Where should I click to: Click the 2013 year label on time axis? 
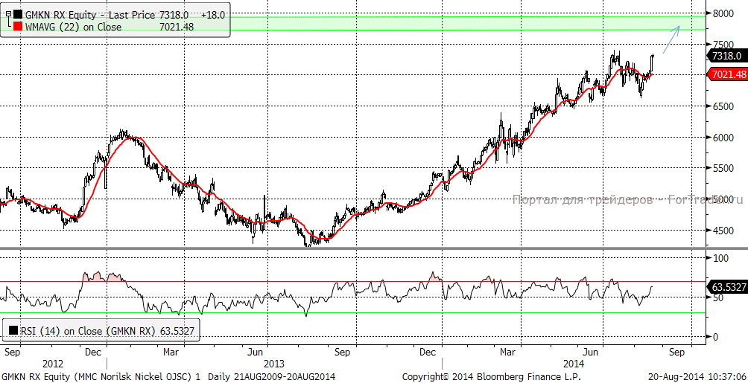[276, 364]
